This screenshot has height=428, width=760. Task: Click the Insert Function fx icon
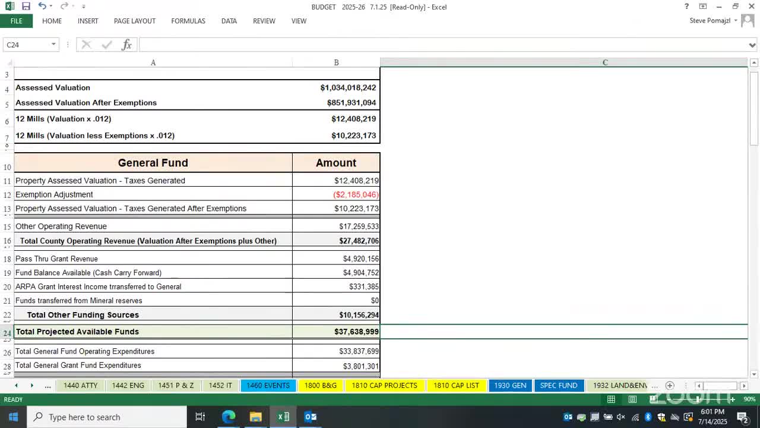pos(126,45)
